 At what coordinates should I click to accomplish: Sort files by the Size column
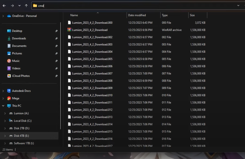pyautogui.click(x=192, y=15)
